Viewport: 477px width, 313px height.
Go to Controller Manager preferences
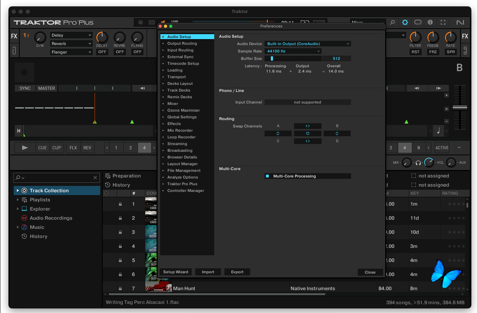(x=186, y=190)
